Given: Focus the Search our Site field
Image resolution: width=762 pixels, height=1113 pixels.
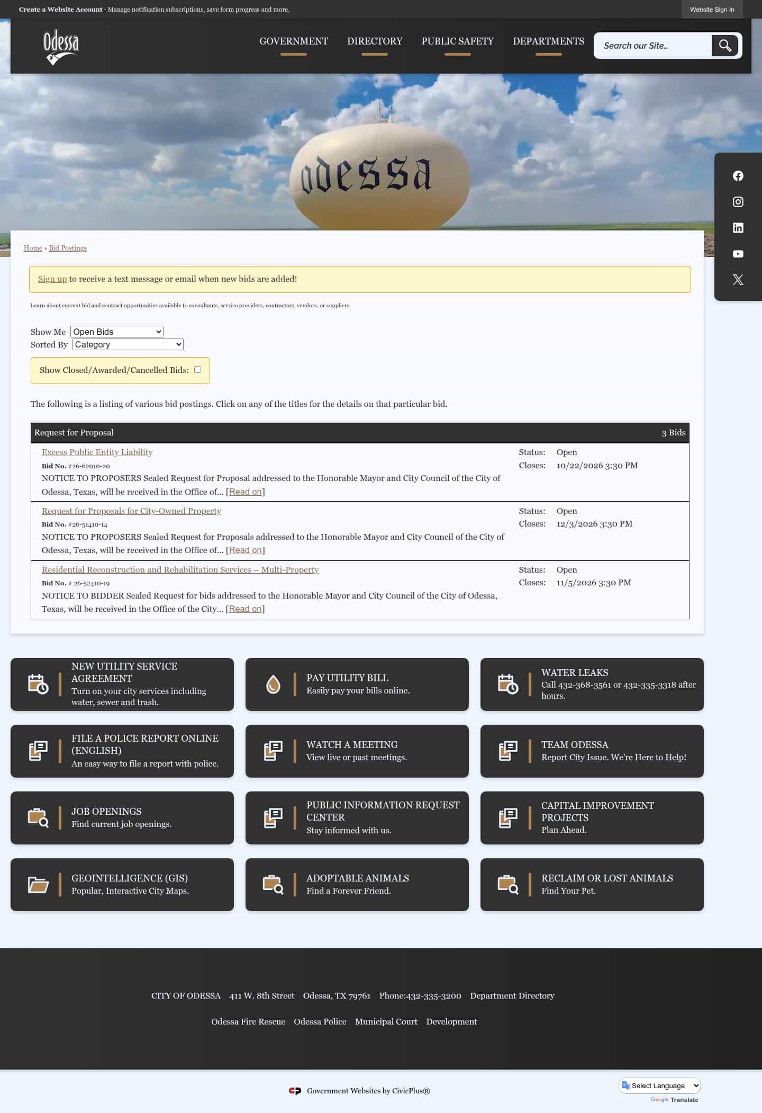Looking at the screenshot, I should [653, 46].
